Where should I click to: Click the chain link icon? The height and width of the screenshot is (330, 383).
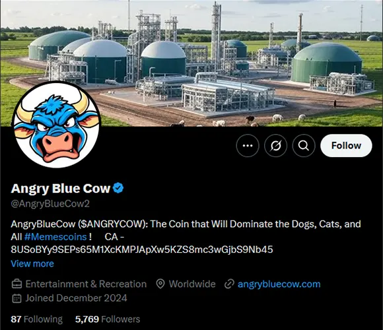[x=229, y=284]
